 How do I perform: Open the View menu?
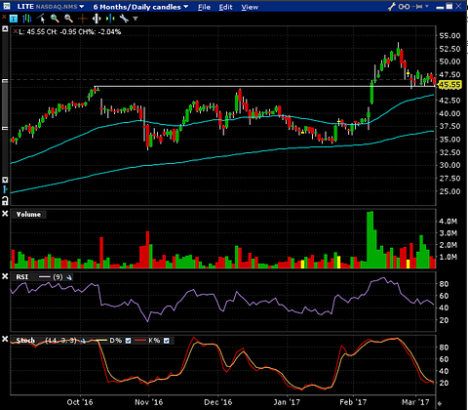tap(250, 7)
